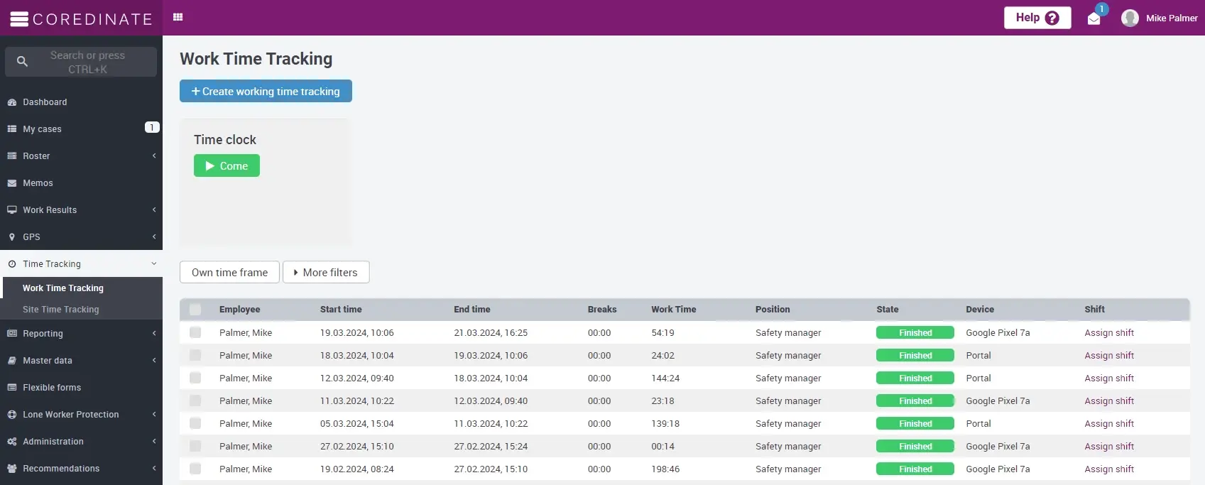
Task: Check the row starting 19.03.2024, 10:06
Action: (195, 333)
